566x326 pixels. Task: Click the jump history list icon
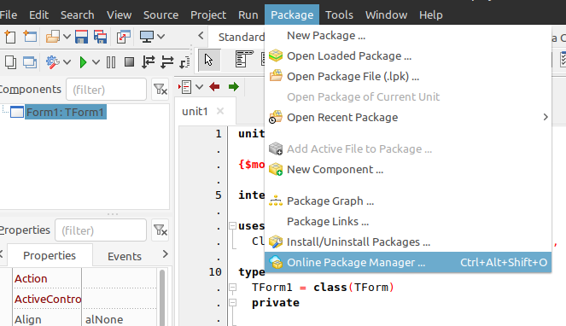[185, 87]
